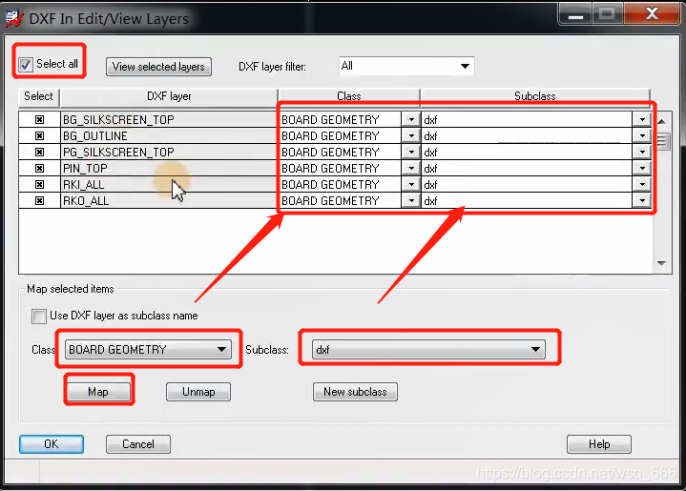
Task: Open the DXF layer filter dropdown
Action: 406,66
